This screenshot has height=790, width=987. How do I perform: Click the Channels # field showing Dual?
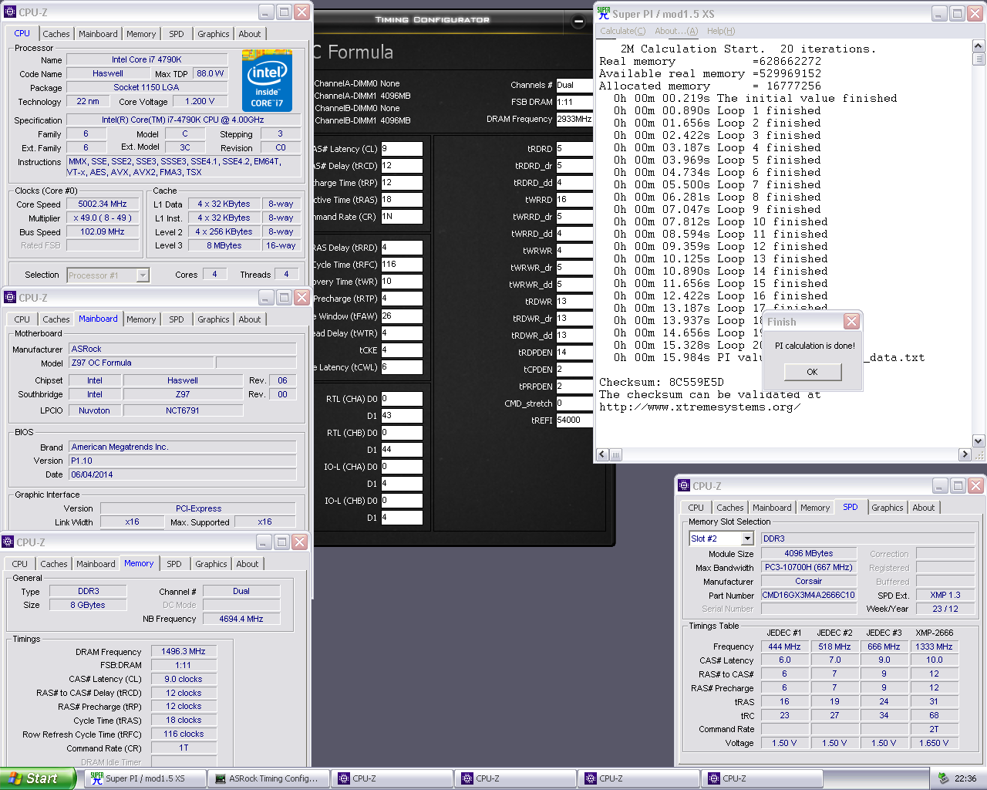coord(574,86)
